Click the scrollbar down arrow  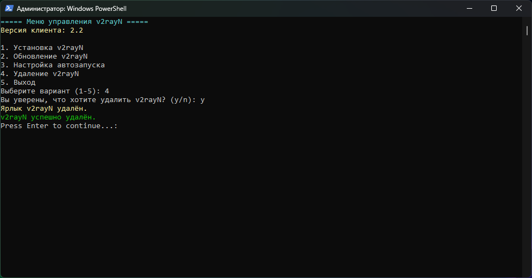click(528, 274)
